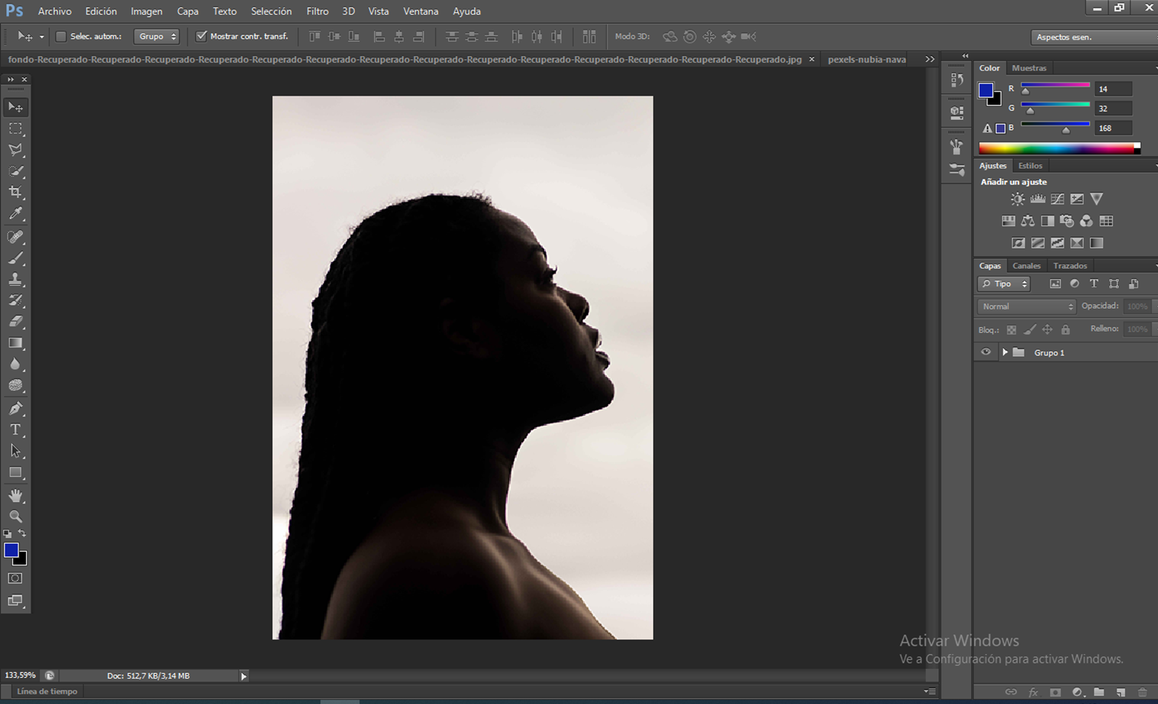Add a Levels adjustment
The height and width of the screenshot is (704, 1158).
click(x=1038, y=199)
